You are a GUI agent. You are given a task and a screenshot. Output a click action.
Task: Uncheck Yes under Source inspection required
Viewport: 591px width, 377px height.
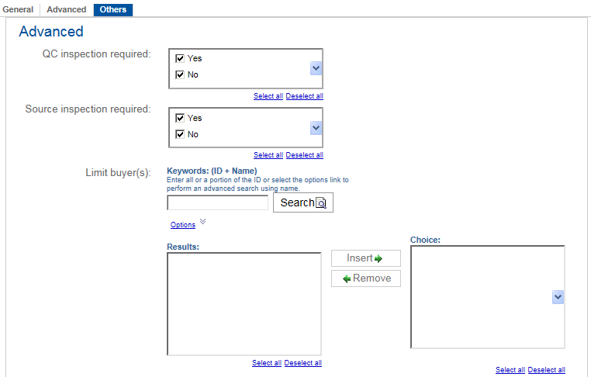pos(180,118)
